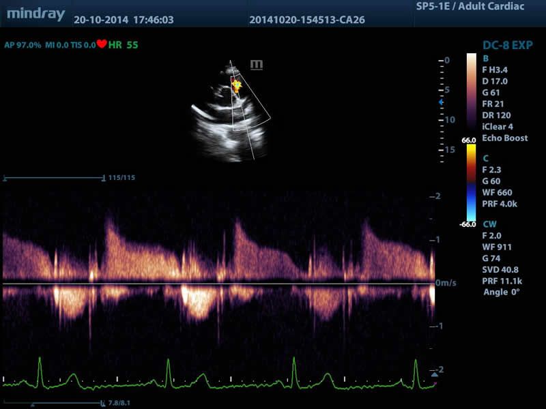Click the grayscale map bar beside B settings
The width and height of the screenshot is (546, 409).
(471, 92)
